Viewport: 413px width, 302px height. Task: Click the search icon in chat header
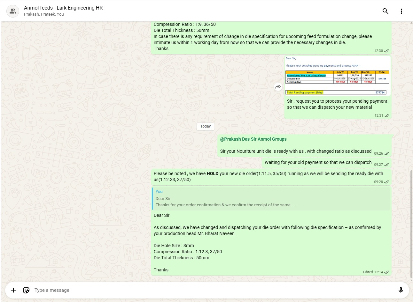[x=385, y=11]
